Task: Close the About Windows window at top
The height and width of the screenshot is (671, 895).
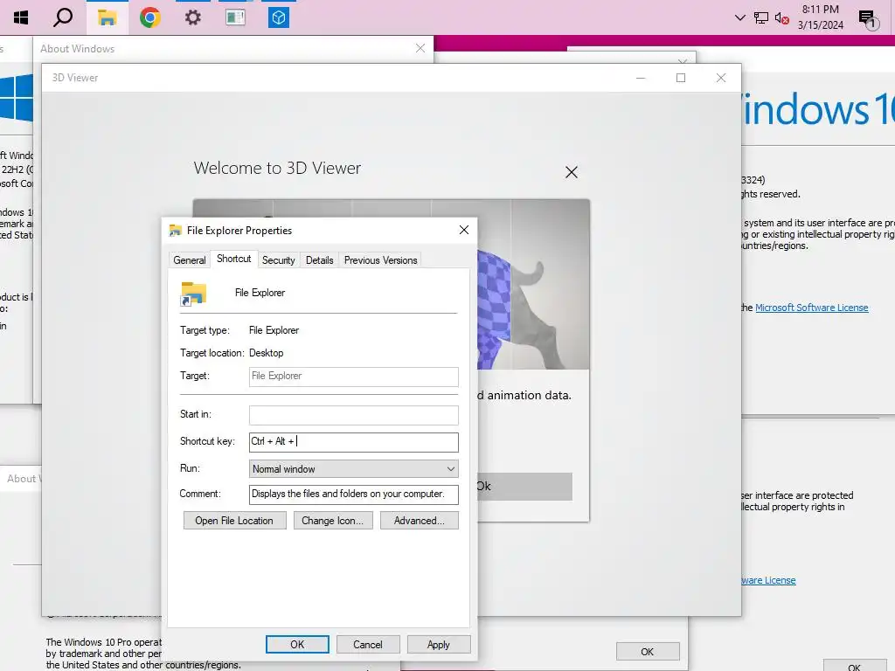Action: tap(420, 49)
